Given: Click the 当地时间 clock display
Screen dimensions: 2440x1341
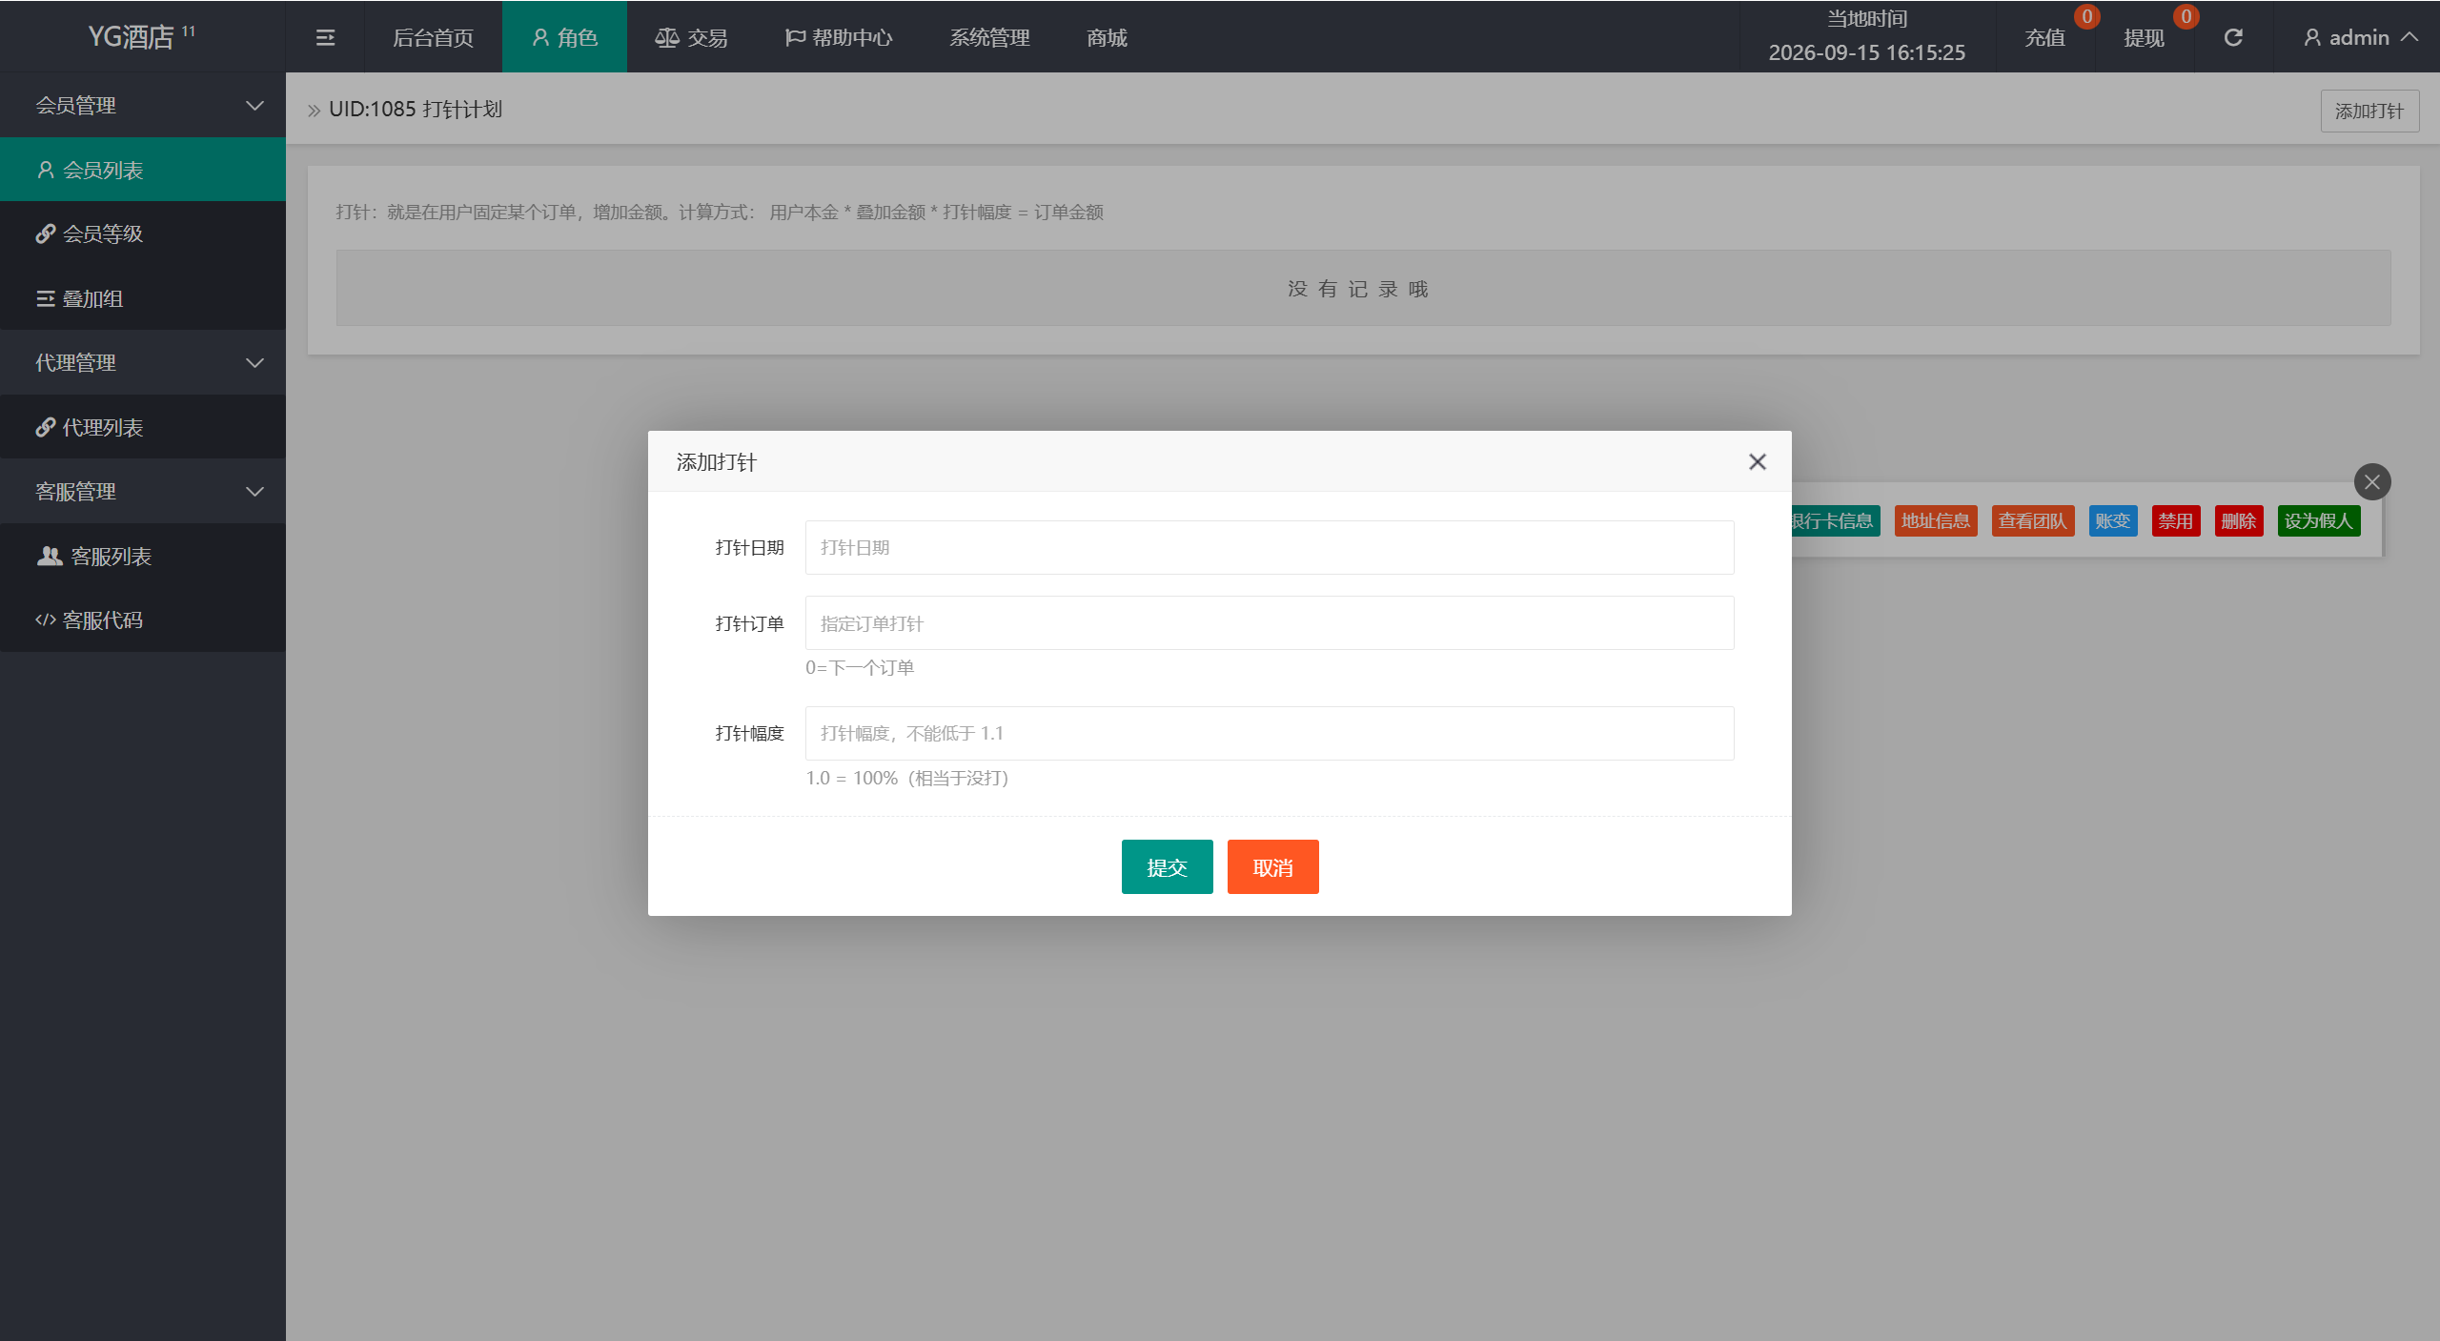Looking at the screenshot, I should coord(1867,36).
